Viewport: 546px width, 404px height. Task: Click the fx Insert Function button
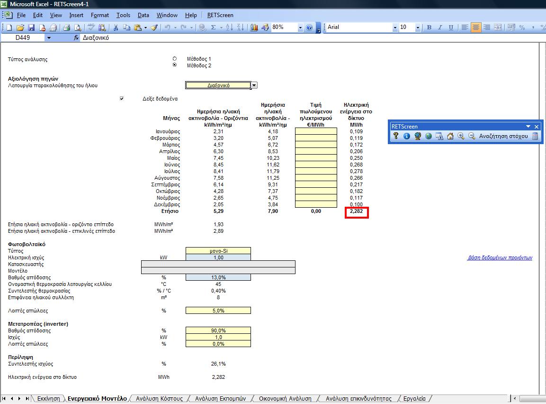76,37
